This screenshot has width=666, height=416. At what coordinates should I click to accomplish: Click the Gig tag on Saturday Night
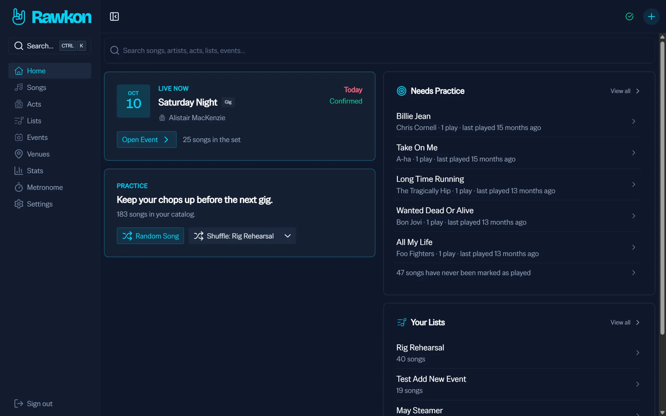click(228, 102)
